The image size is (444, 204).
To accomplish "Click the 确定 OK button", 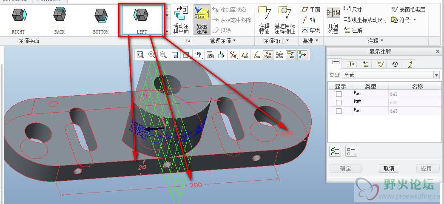I will point(345,168).
